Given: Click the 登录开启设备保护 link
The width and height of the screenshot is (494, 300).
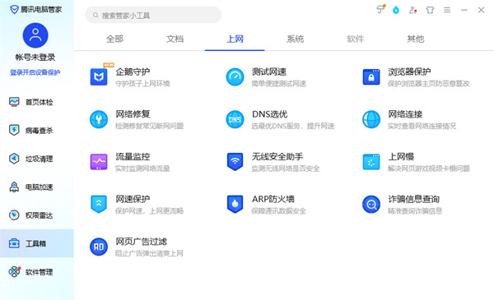Looking at the screenshot, I should click(x=35, y=72).
